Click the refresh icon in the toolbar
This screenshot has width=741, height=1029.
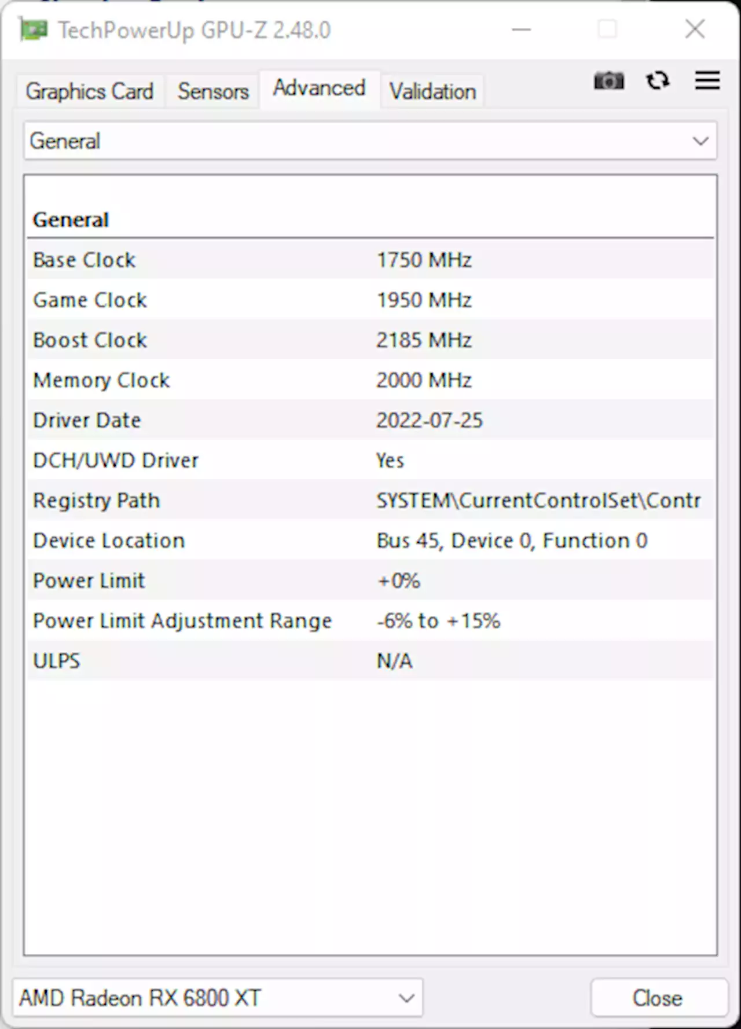658,80
